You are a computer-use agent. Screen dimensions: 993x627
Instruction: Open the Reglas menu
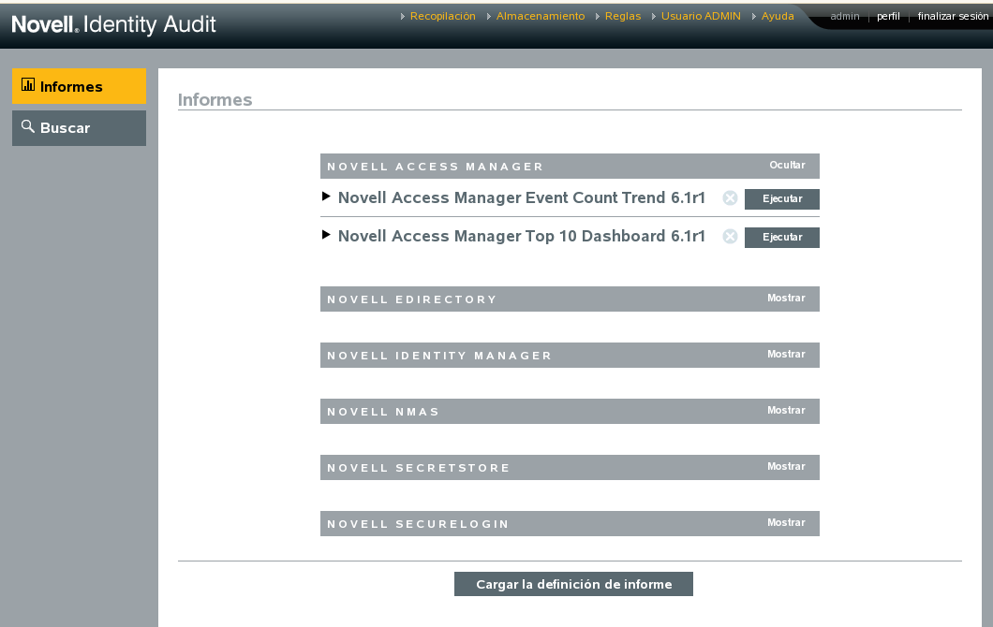(x=623, y=17)
